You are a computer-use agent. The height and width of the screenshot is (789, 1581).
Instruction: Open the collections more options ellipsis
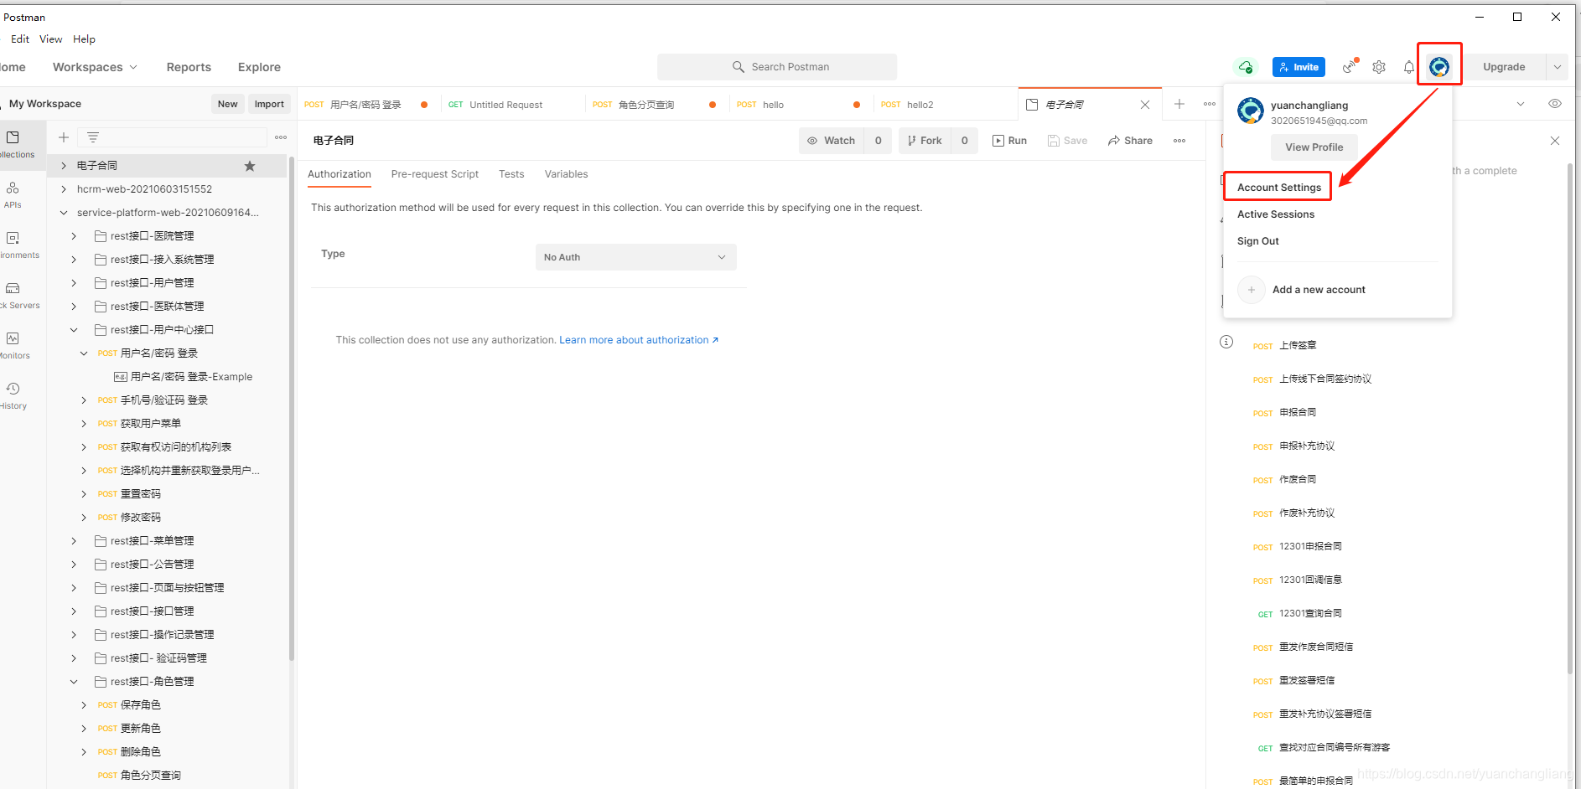click(281, 137)
